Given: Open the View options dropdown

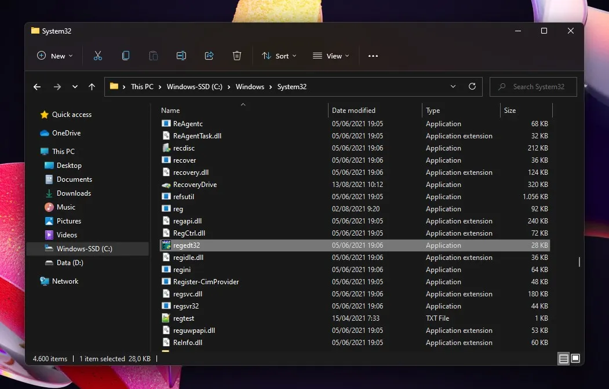Looking at the screenshot, I should (331, 56).
